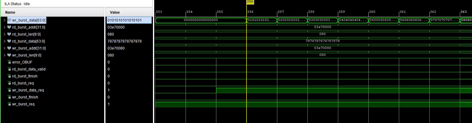Click the signal icon beside wr_burst_req

point(9,104)
